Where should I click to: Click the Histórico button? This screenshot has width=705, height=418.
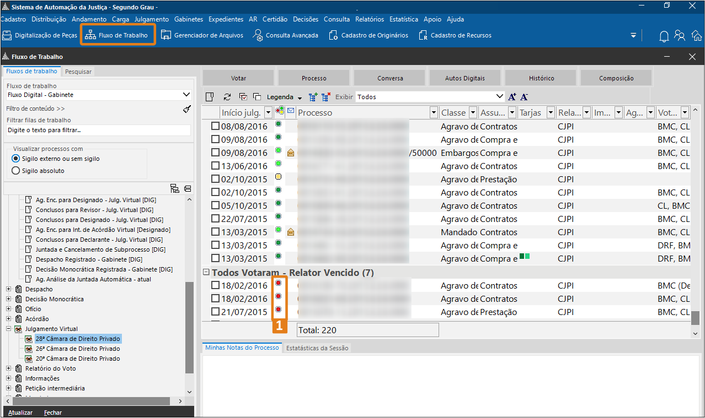[541, 78]
